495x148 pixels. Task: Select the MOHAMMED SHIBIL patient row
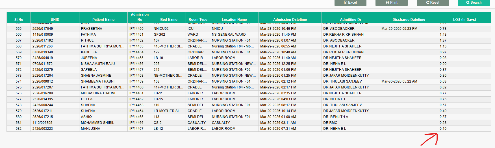(97, 123)
